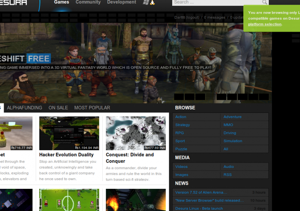Switch to the On Sale tab
Image resolution: width=300 pixels, height=211 pixels.
click(x=58, y=108)
